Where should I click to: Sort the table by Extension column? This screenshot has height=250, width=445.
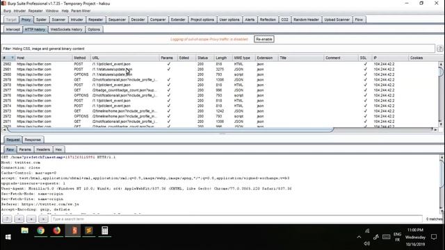click(x=266, y=58)
